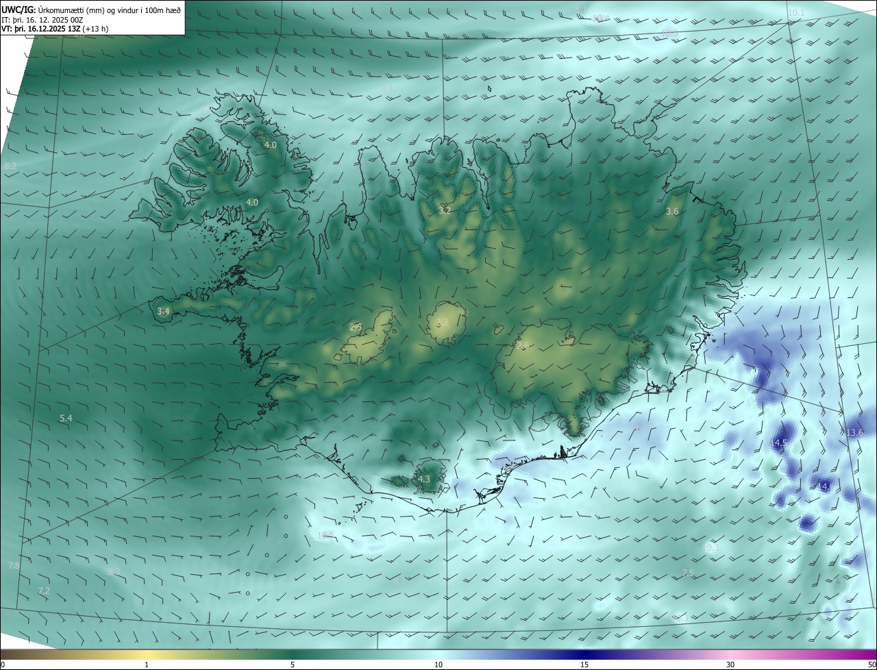Click the 3.4 label at the Snæfellsnes peninsula tip
The width and height of the screenshot is (877, 670).
click(163, 312)
